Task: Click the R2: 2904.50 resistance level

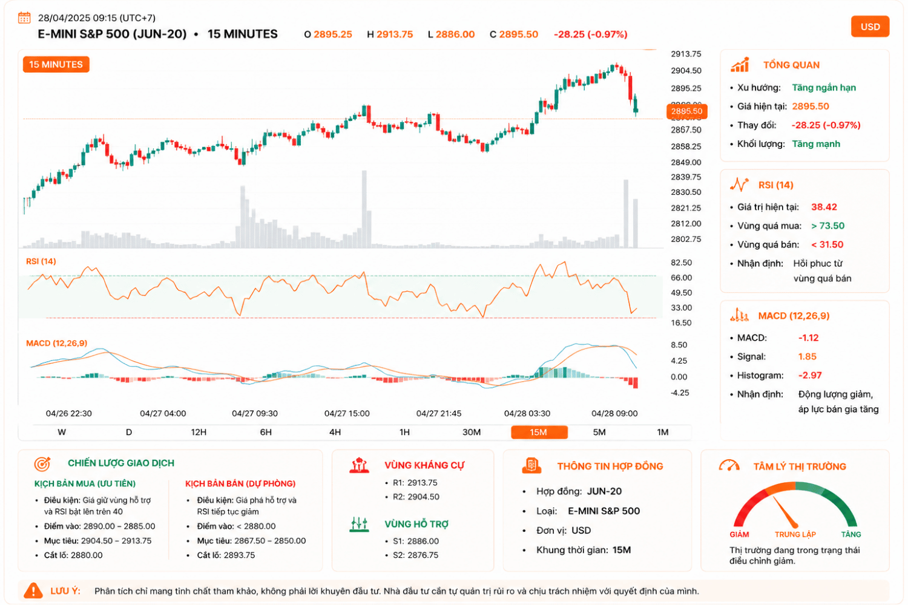Action: [x=416, y=497]
